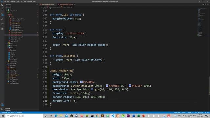The height and width of the screenshot is (118, 210).
Task: Click the Spaces indentation setting in status bar
Action: click(184, 113)
